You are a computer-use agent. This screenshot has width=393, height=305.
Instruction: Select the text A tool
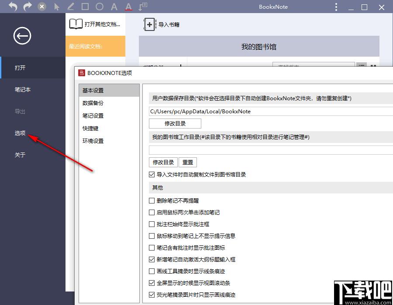point(114,7)
